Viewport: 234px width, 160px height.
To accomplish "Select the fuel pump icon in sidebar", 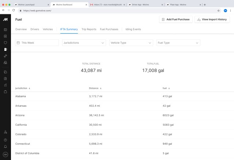I will coord(5,49).
